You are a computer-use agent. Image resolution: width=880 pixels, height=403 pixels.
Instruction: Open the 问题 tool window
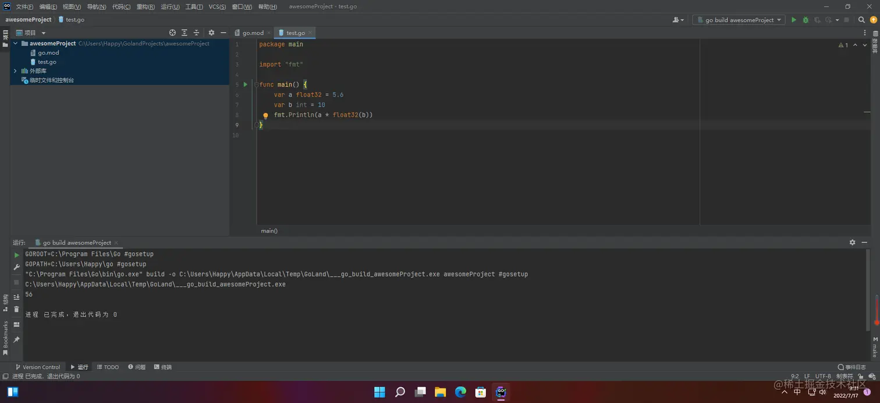point(137,367)
